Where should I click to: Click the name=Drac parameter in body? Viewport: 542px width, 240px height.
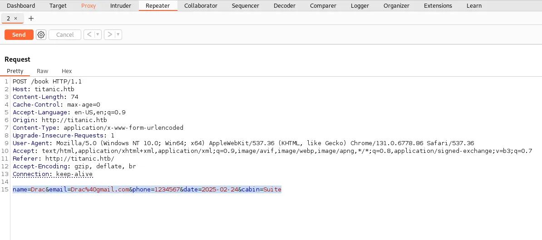(29, 189)
